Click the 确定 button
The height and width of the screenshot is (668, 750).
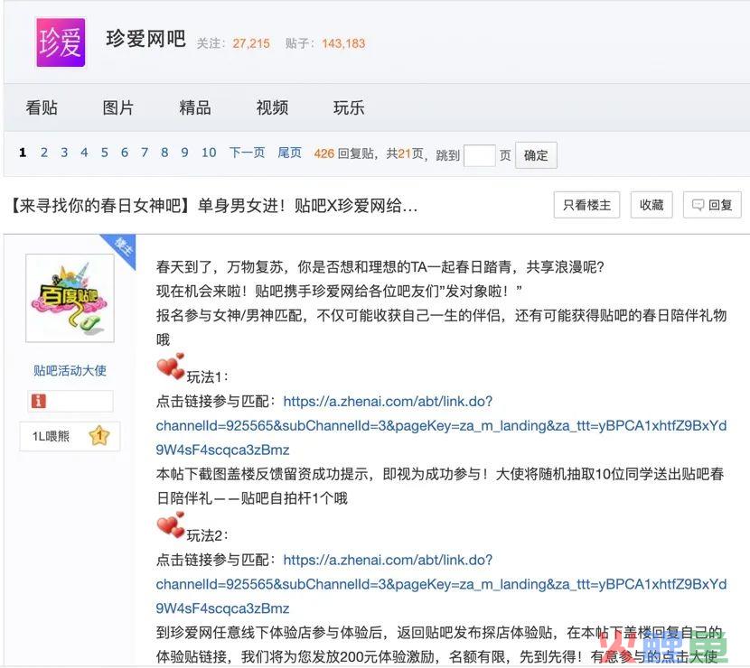tap(536, 155)
